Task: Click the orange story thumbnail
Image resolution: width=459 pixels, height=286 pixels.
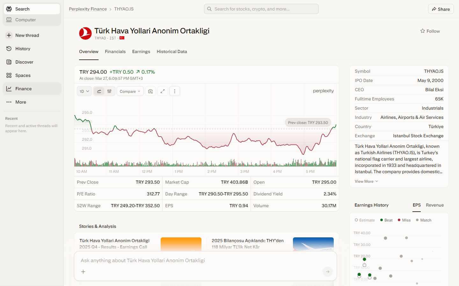Action: (x=181, y=244)
